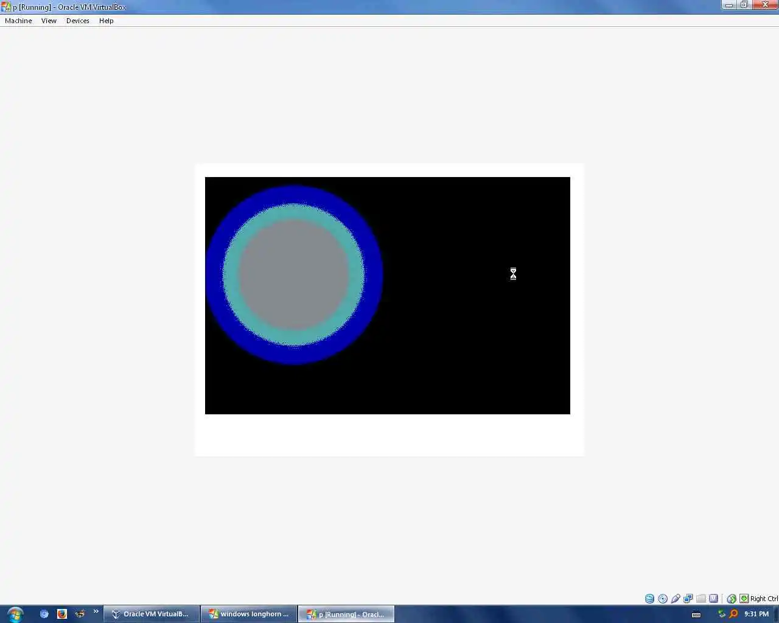Launch Chromium from quick launch

click(x=44, y=614)
